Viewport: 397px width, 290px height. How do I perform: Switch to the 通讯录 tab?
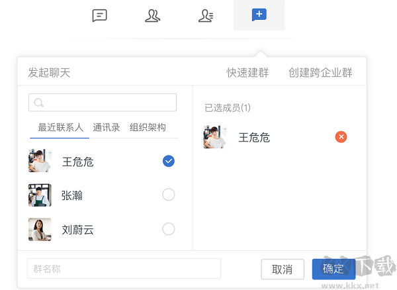(x=107, y=127)
